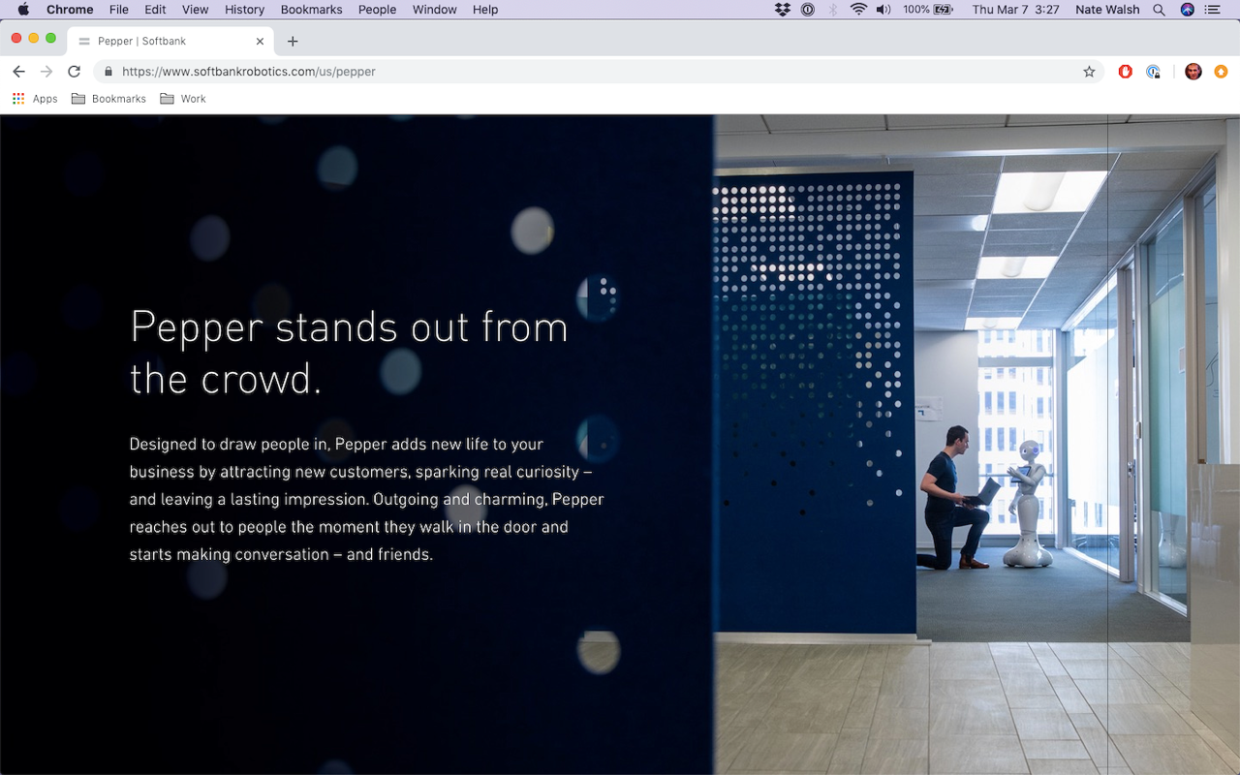Bookmark this page with star icon

(1089, 72)
